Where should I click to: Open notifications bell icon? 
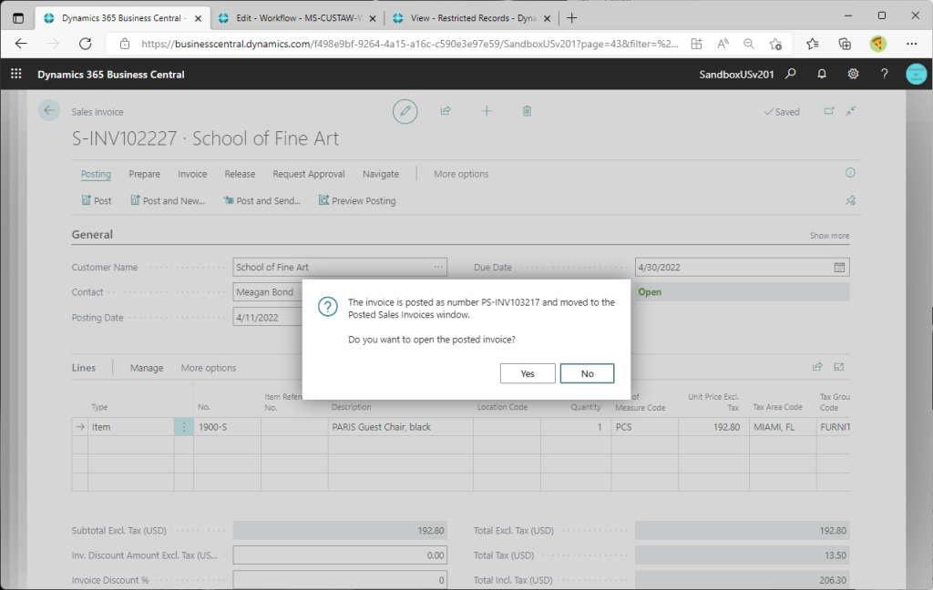pos(822,74)
